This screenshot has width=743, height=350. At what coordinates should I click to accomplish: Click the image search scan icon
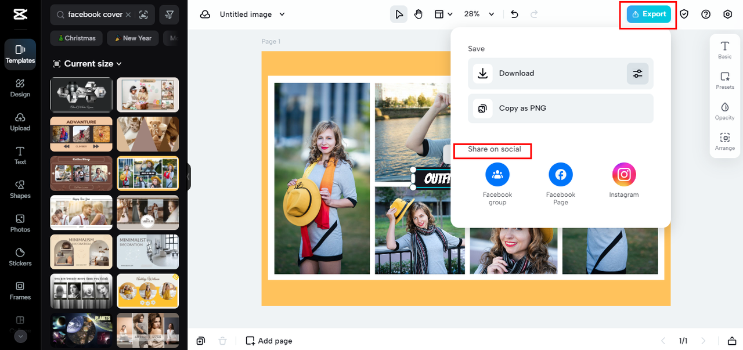143,15
